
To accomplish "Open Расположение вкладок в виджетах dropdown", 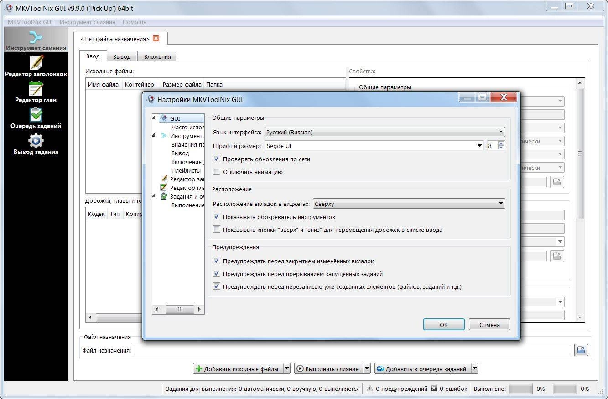I will click(x=409, y=204).
